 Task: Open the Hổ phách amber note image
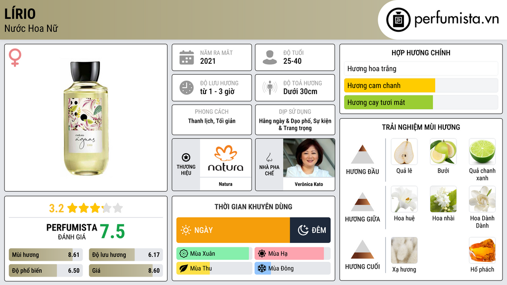[x=482, y=250]
